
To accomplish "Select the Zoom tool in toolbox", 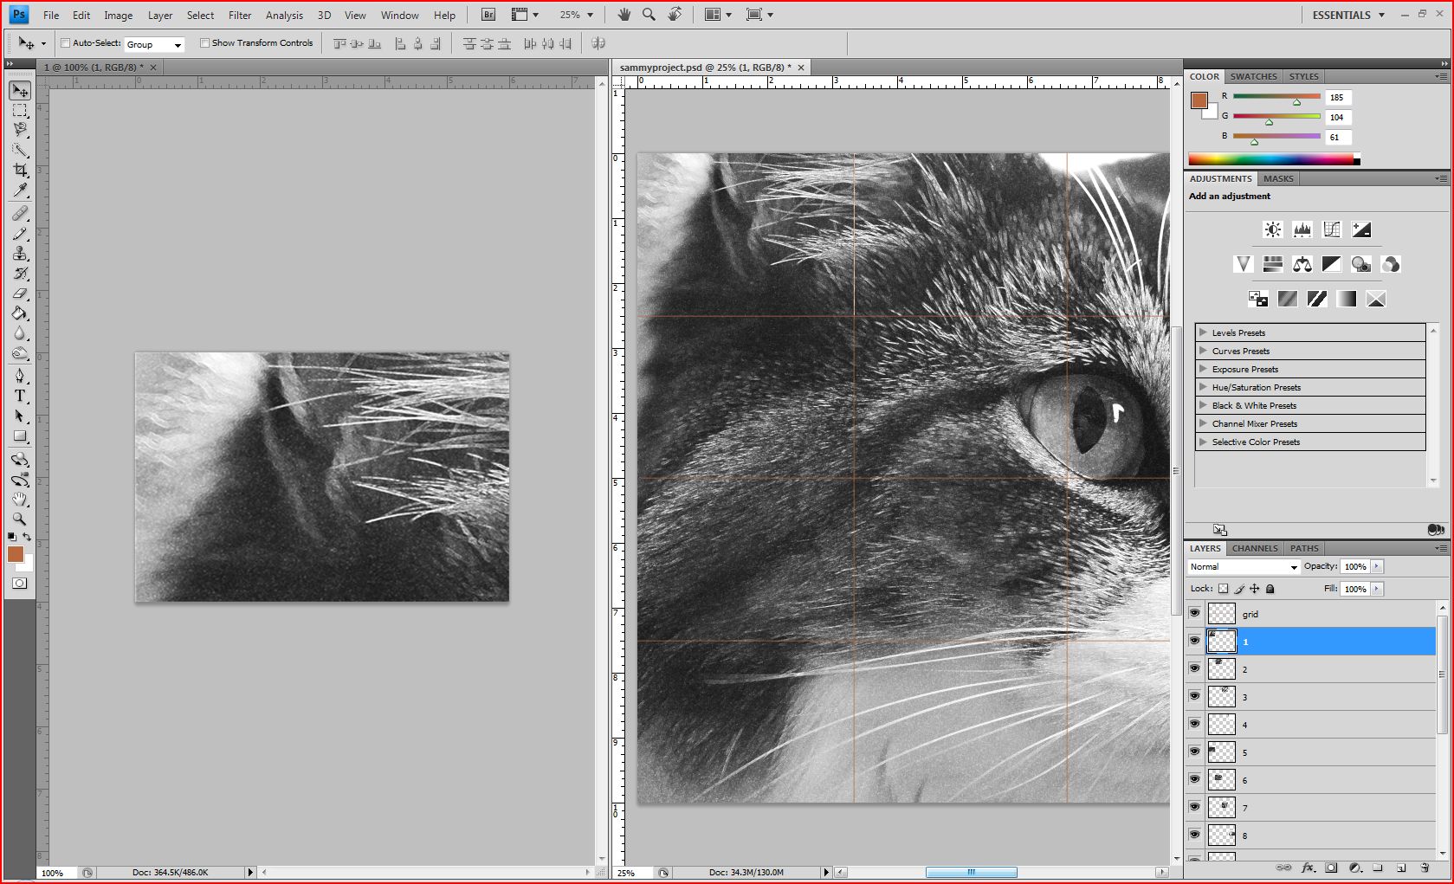I will (x=20, y=519).
